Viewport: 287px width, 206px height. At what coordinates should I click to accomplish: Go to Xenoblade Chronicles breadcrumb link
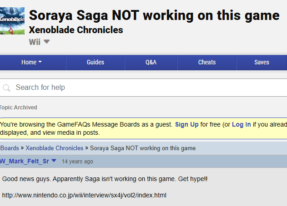(x=55, y=148)
